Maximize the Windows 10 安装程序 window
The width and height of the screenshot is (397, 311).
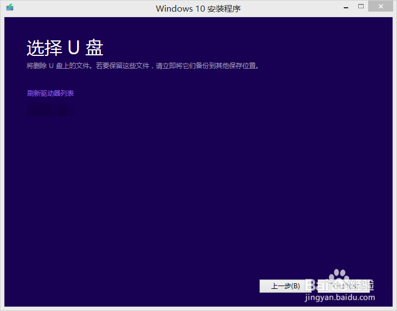(361, 7)
